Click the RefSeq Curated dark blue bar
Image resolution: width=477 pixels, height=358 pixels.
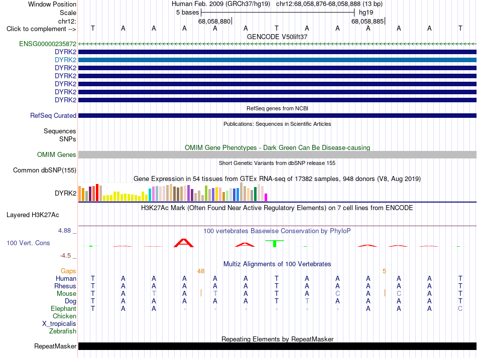coord(277,115)
